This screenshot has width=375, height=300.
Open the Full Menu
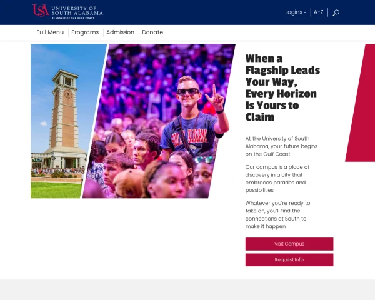click(x=50, y=32)
